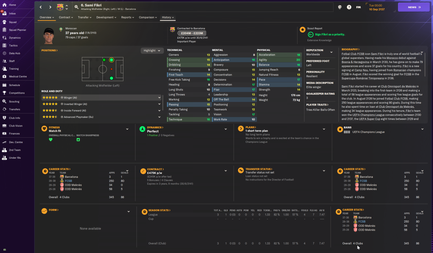Image resolution: width=433 pixels, height=253 pixels.
Task: Open the 2nd Team sidebar icon
Action: coord(4,150)
